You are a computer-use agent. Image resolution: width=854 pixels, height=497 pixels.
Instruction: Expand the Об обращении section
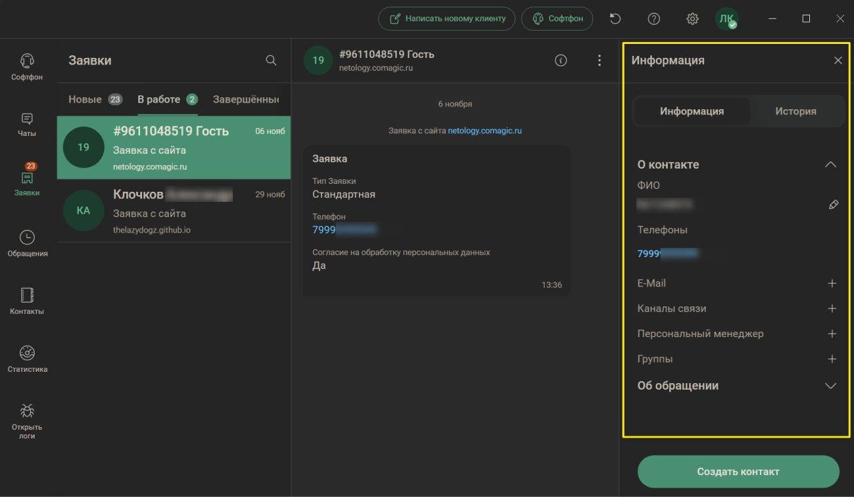[830, 386]
